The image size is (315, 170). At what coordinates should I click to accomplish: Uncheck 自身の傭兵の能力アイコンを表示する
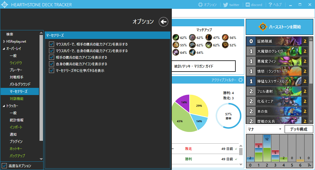coord(52,64)
